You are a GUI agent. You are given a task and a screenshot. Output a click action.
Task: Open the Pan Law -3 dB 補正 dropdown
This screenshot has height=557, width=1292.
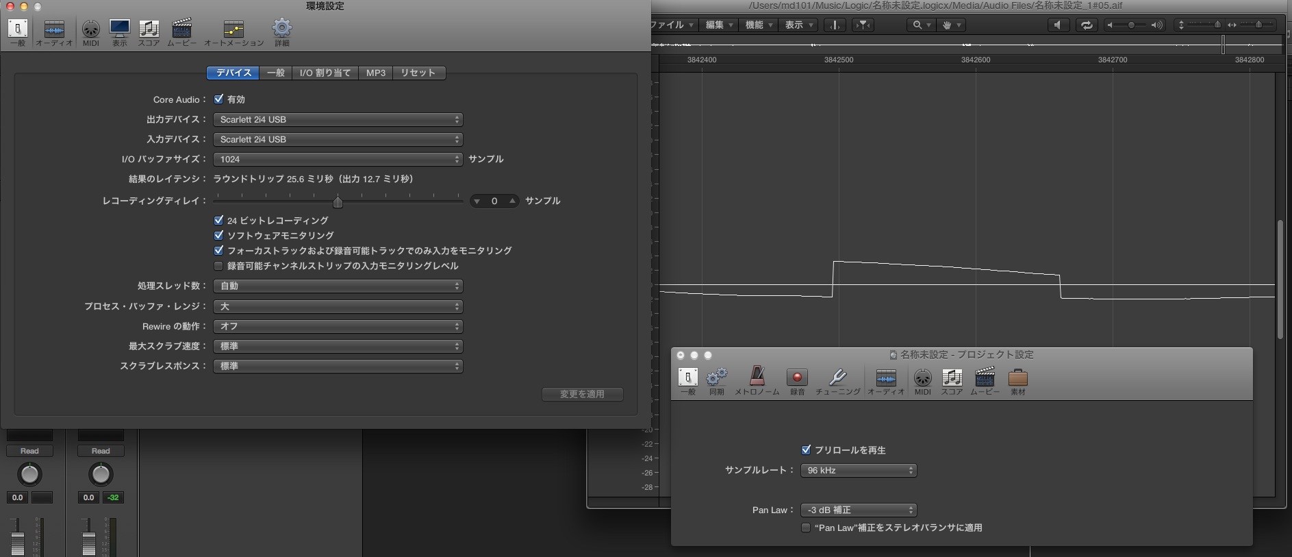click(x=859, y=510)
